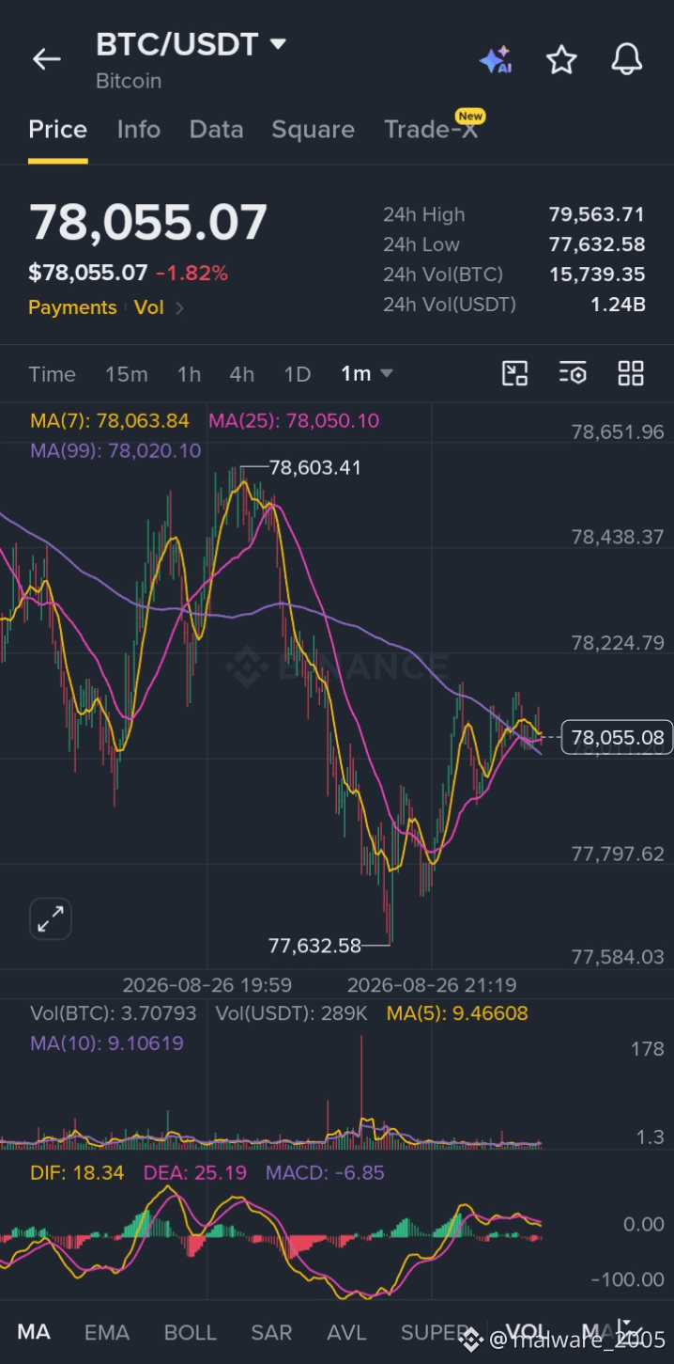This screenshot has width=674, height=1364.
Task: Tap the Payments tag
Action: point(72,307)
